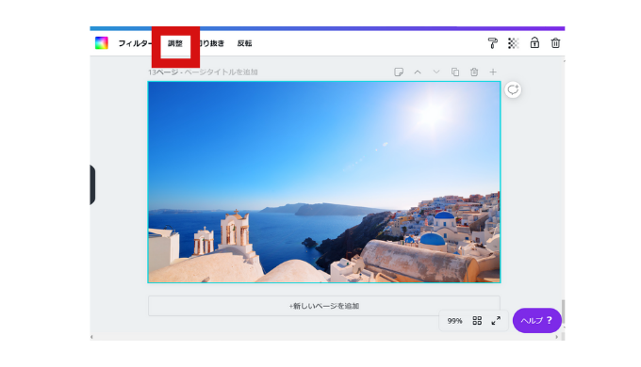Open the transparency checkerboard icon
The width and height of the screenshot is (641, 367).
click(514, 43)
